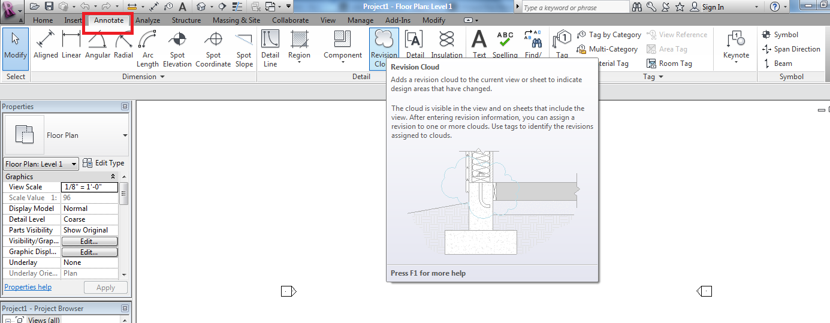The width and height of the screenshot is (830, 323).
Task: Open the Manage ribbon tab
Action: [x=360, y=20]
